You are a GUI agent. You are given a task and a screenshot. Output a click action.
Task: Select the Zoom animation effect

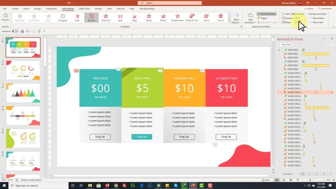pyautogui.click(x=206, y=17)
